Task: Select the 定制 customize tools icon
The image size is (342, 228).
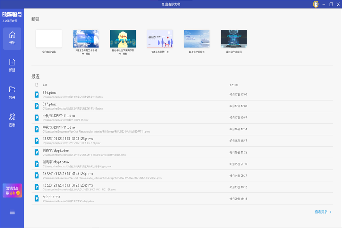Action: pos(12,120)
